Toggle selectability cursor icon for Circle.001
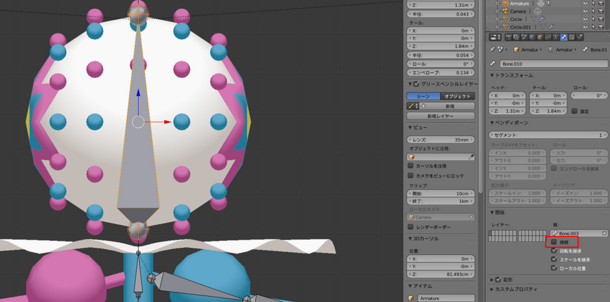 (594, 27)
